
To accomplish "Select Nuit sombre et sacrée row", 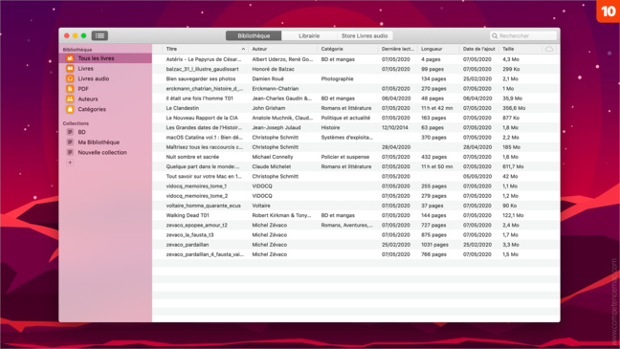I will [356, 157].
